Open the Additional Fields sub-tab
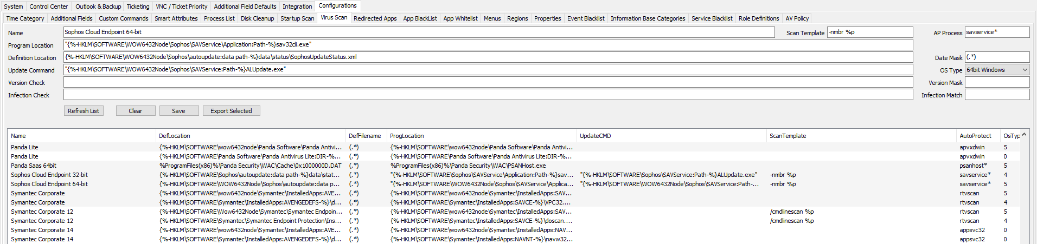Viewport: 1037px width, 244px height. (72, 18)
